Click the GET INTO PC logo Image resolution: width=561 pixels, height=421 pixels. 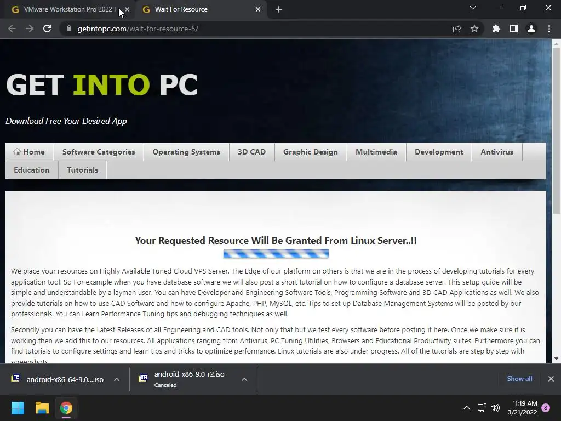pos(102,85)
